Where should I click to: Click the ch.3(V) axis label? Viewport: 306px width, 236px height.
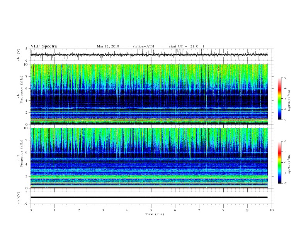pyautogui.click(x=19, y=197)
